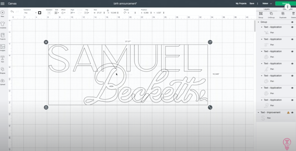Click Save in the header
Screen dimensions: 296x151
pyautogui.click(x=252, y=4)
